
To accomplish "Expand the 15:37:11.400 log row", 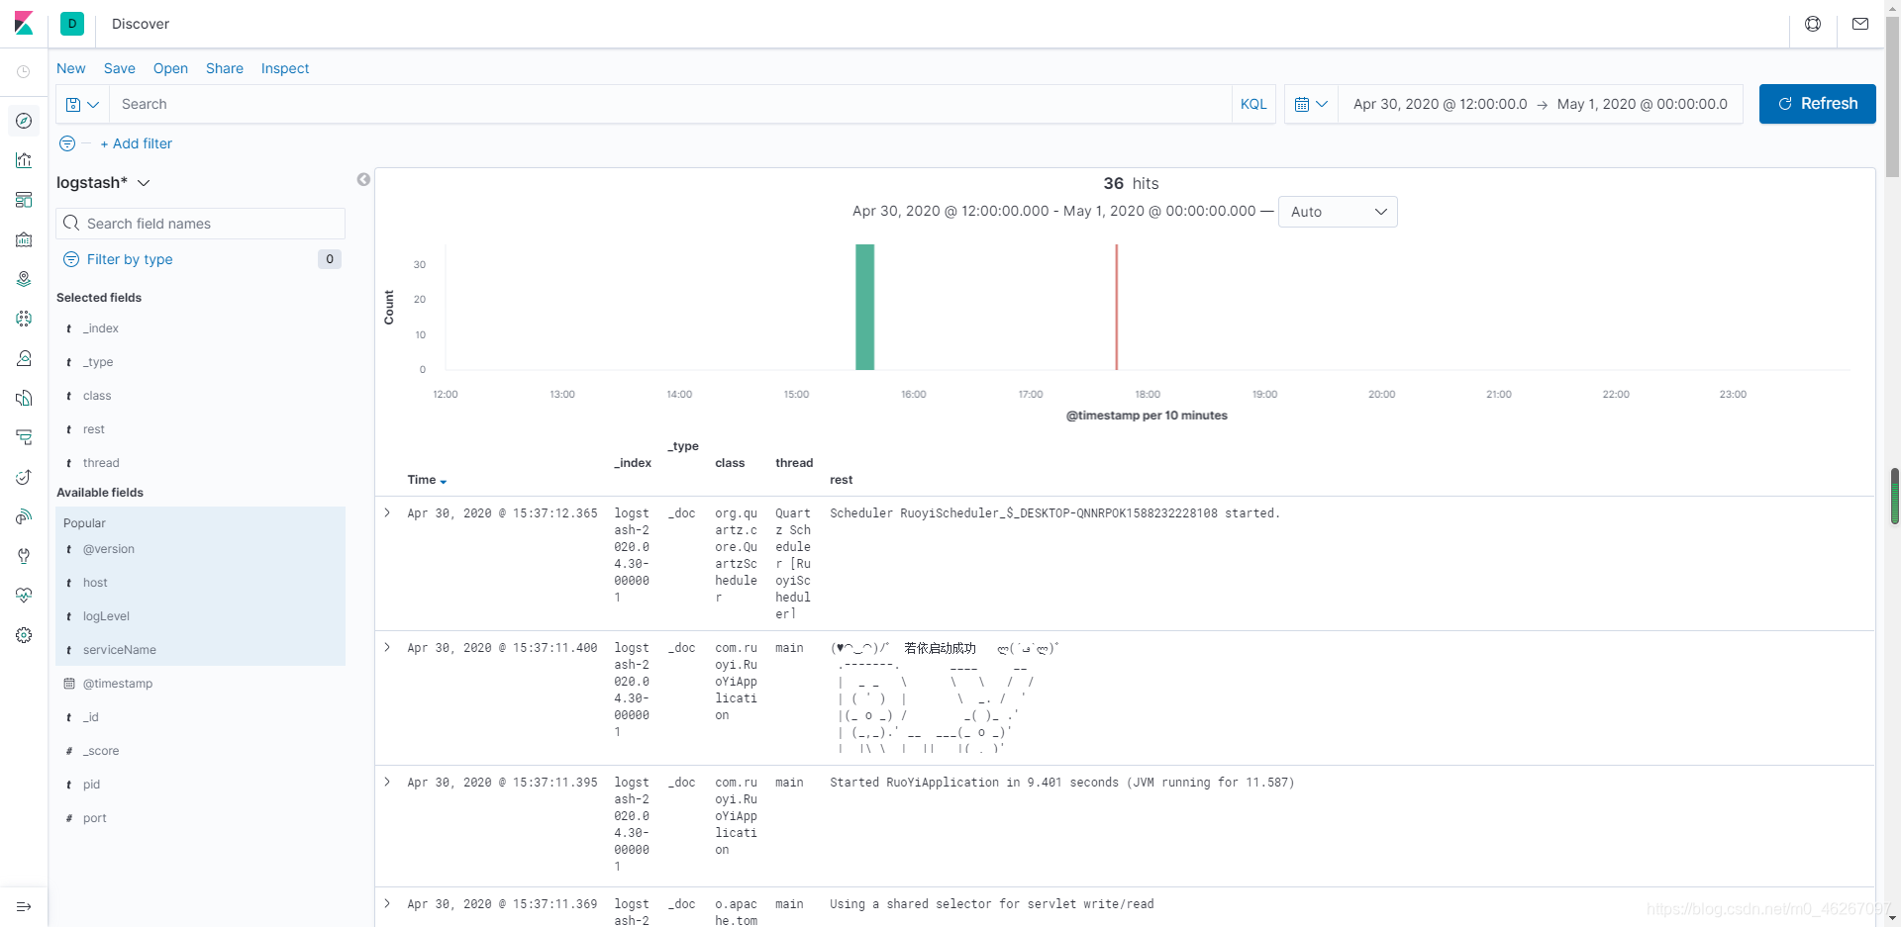I will (x=387, y=647).
